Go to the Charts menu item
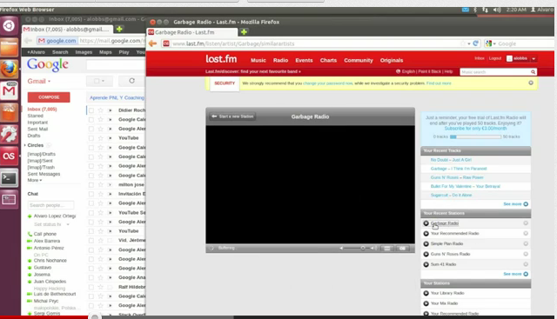 (328, 60)
